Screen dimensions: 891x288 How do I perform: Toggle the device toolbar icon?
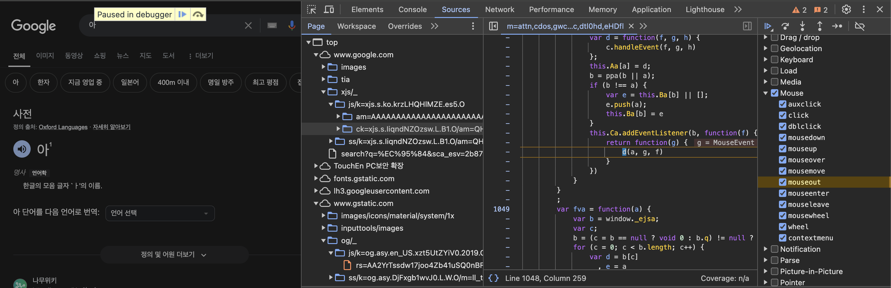(x=328, y=9)
